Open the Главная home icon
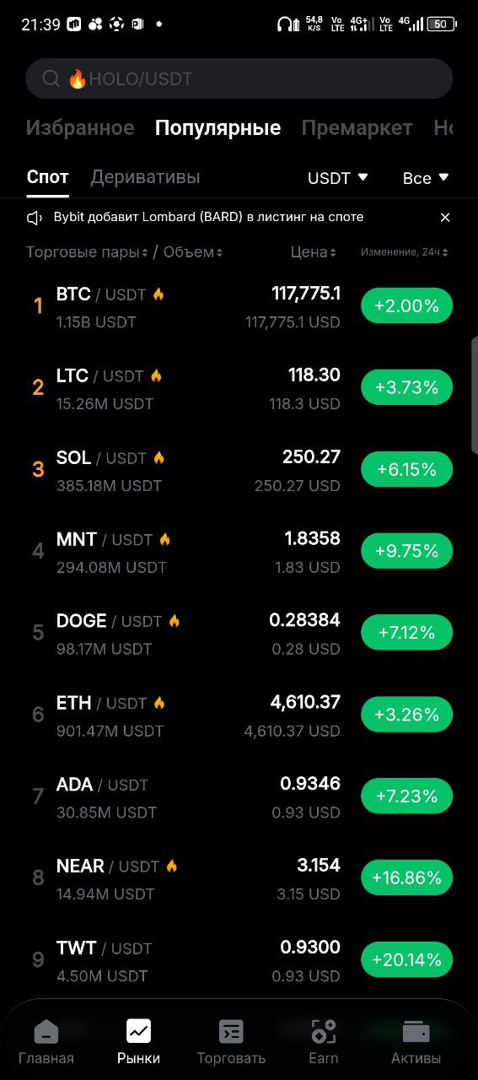478x1080 pixels. coord(46,1031)
